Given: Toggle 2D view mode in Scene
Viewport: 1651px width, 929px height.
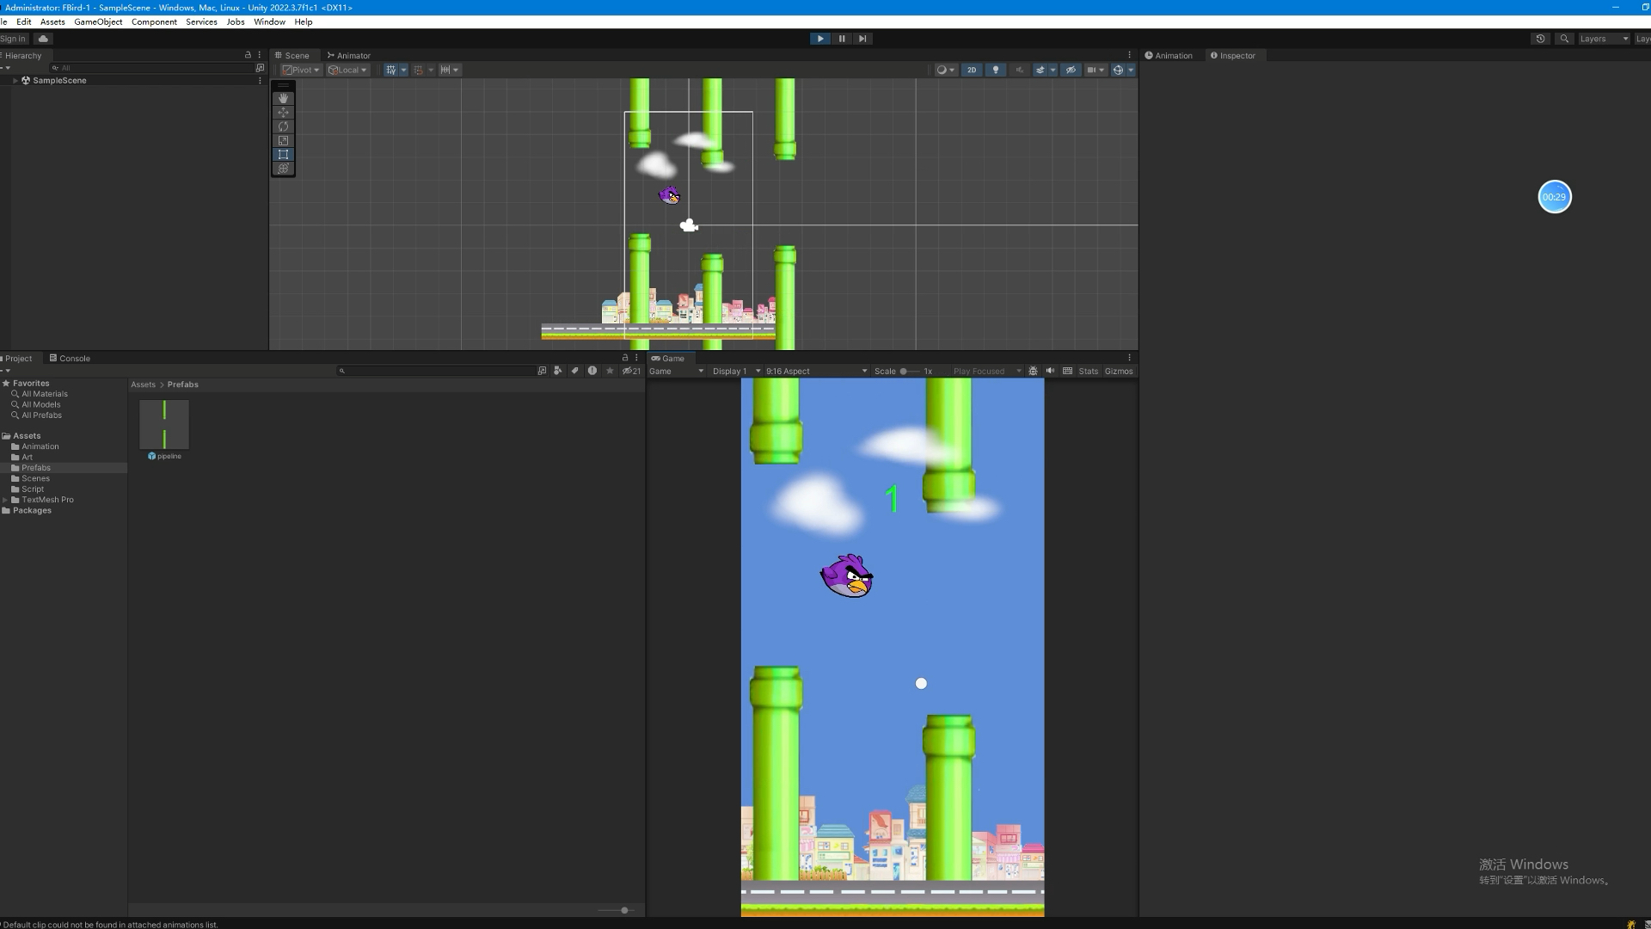Looking at the screenshot, I should click(x=972, y=70).
